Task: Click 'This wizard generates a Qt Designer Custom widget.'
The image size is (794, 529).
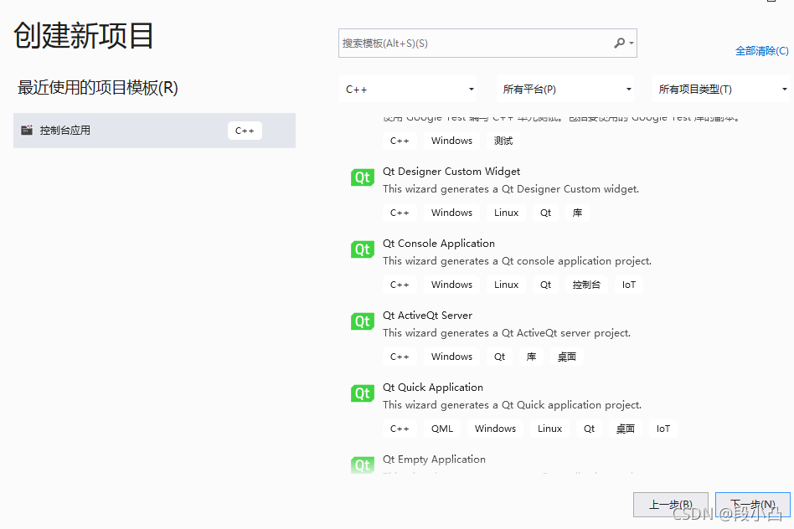Action: pos(511,189)
